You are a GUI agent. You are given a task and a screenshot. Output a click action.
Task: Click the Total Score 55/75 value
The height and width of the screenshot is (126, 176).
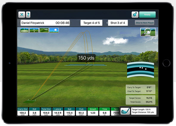(149, 102)
